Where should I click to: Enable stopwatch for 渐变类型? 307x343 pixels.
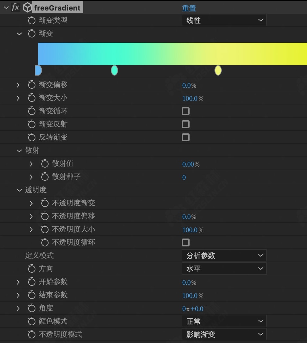tap(31, 20)
